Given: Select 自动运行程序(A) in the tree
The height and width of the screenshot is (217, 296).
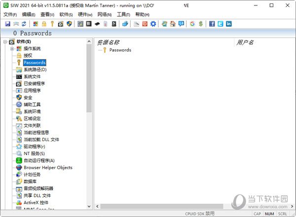Looking at the screenshot, I should pos(39,161).
